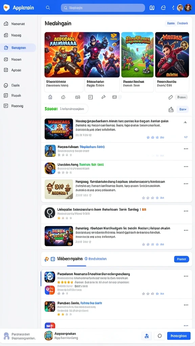The height and width of the screenshot is (346, 195).
Task: Open the Nenanad sidebar item
Action: point(18,24)
